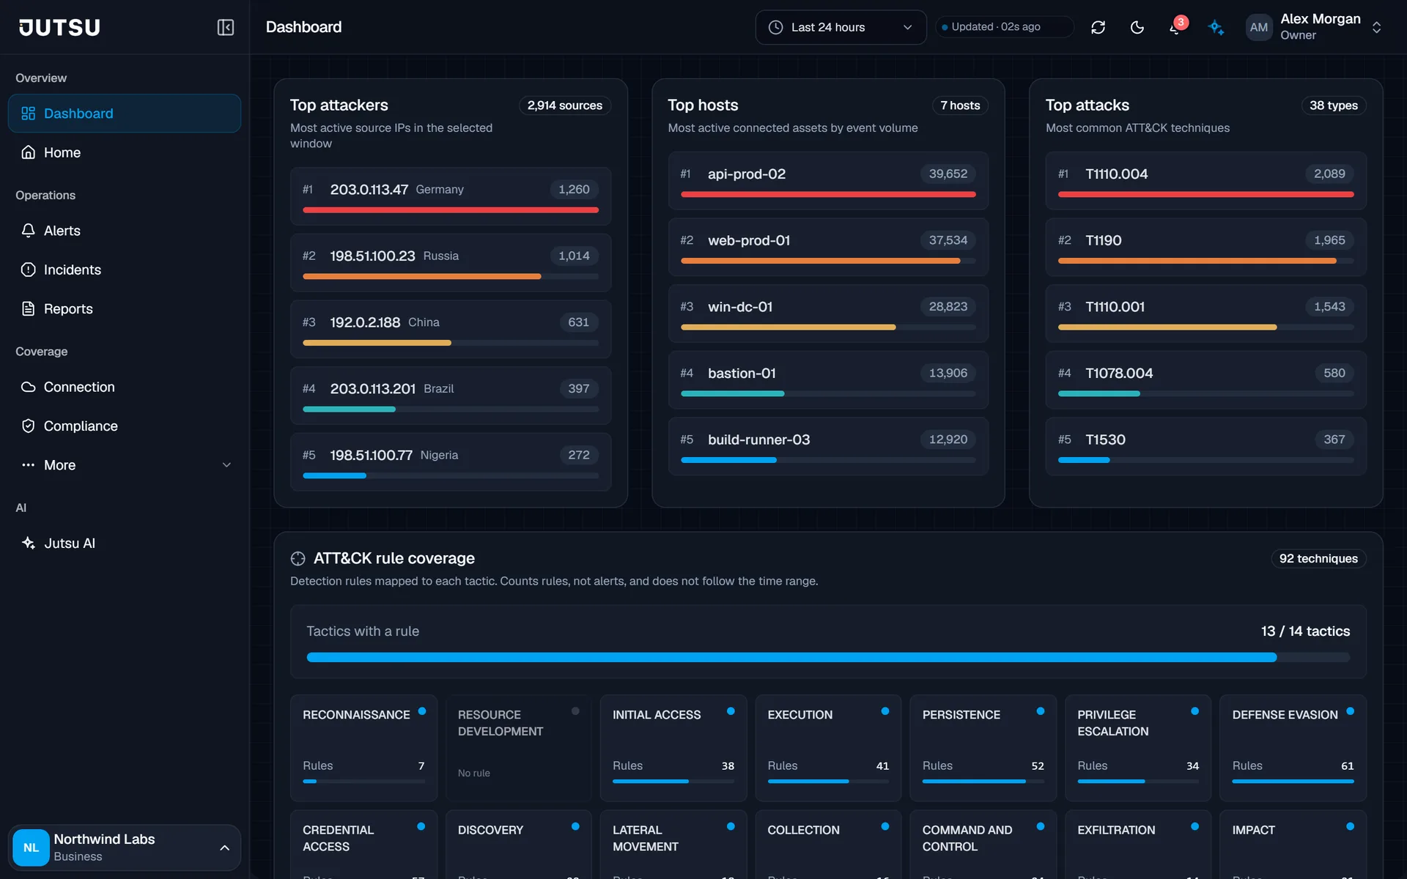Click the Connection cloud icon
This screenshot has height=879, width=1407.
[28, 387]
